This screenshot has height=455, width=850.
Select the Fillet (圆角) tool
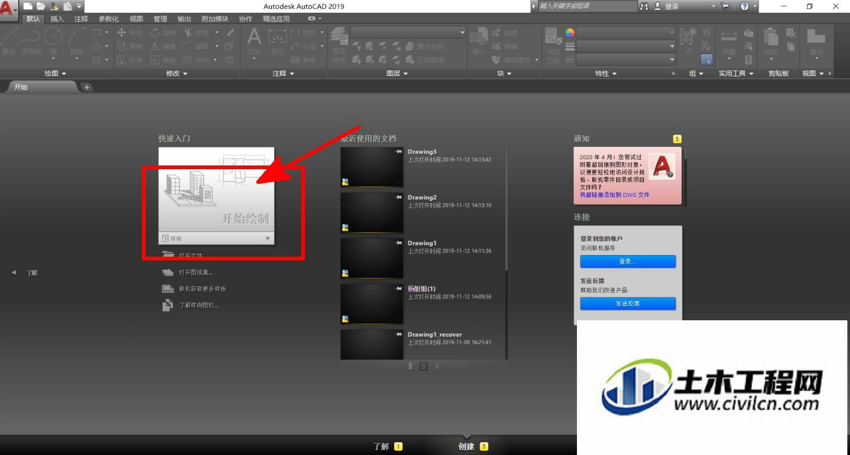pyautogui.click(x=196, y=46)
